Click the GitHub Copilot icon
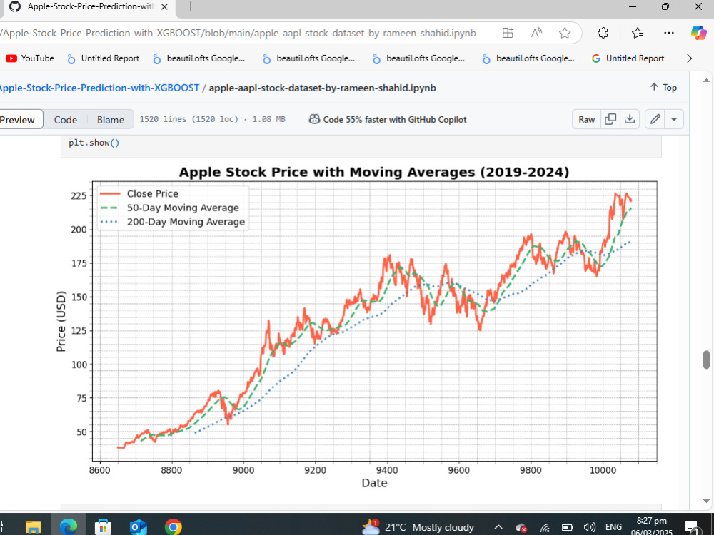714x535 pixels. pyautogui.click(x=314, y=119)
